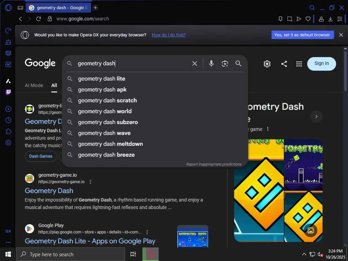Viewport: 348px width, 261px height.
Task: Open the downloads icon in toolbar
Action: click(x=330, y=19)
